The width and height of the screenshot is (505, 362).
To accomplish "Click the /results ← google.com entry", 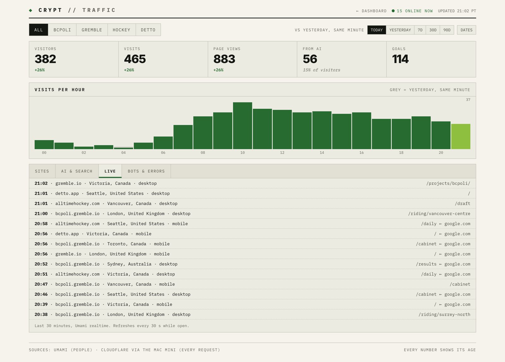I will [443, 264].
